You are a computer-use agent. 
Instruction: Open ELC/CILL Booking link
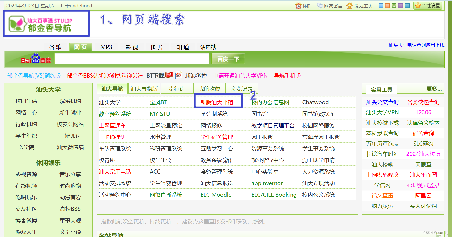[x=274, y=195]
